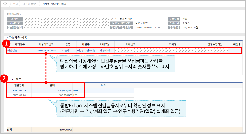Click the 과제명 column header in account list

coord(172,44)
